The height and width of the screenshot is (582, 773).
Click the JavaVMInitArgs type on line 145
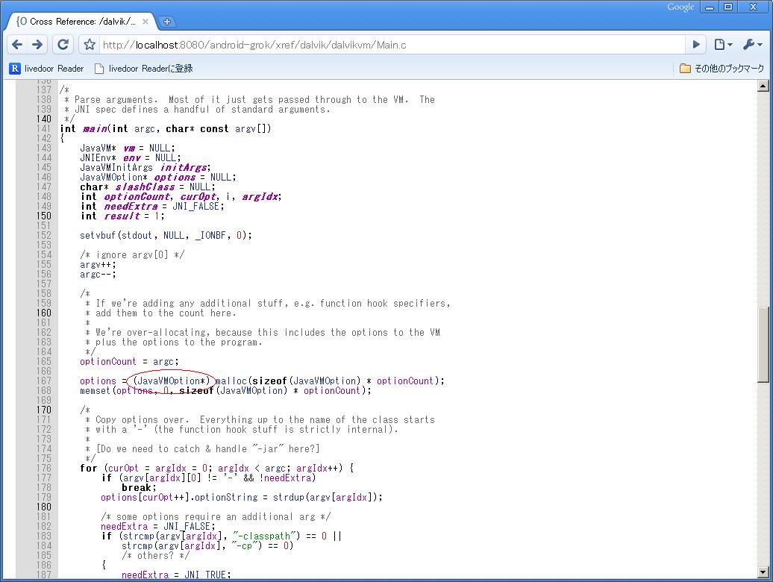click(116, 168)
